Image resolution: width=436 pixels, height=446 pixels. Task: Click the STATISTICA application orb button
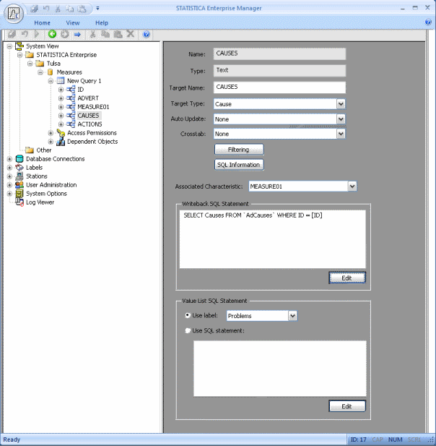click(x=14, y=13)
